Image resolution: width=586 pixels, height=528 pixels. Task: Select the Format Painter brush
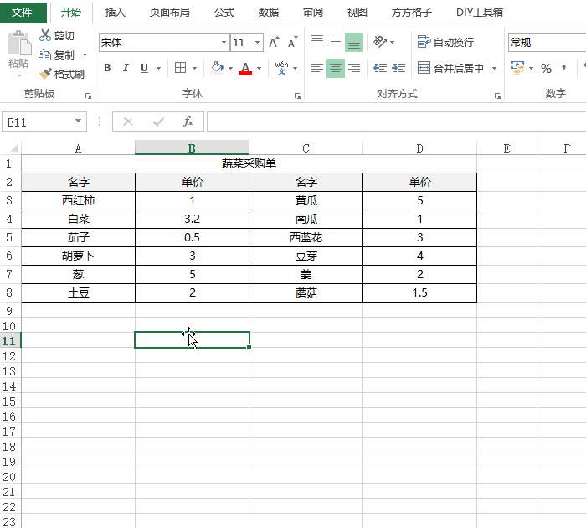tap(45, 74)
